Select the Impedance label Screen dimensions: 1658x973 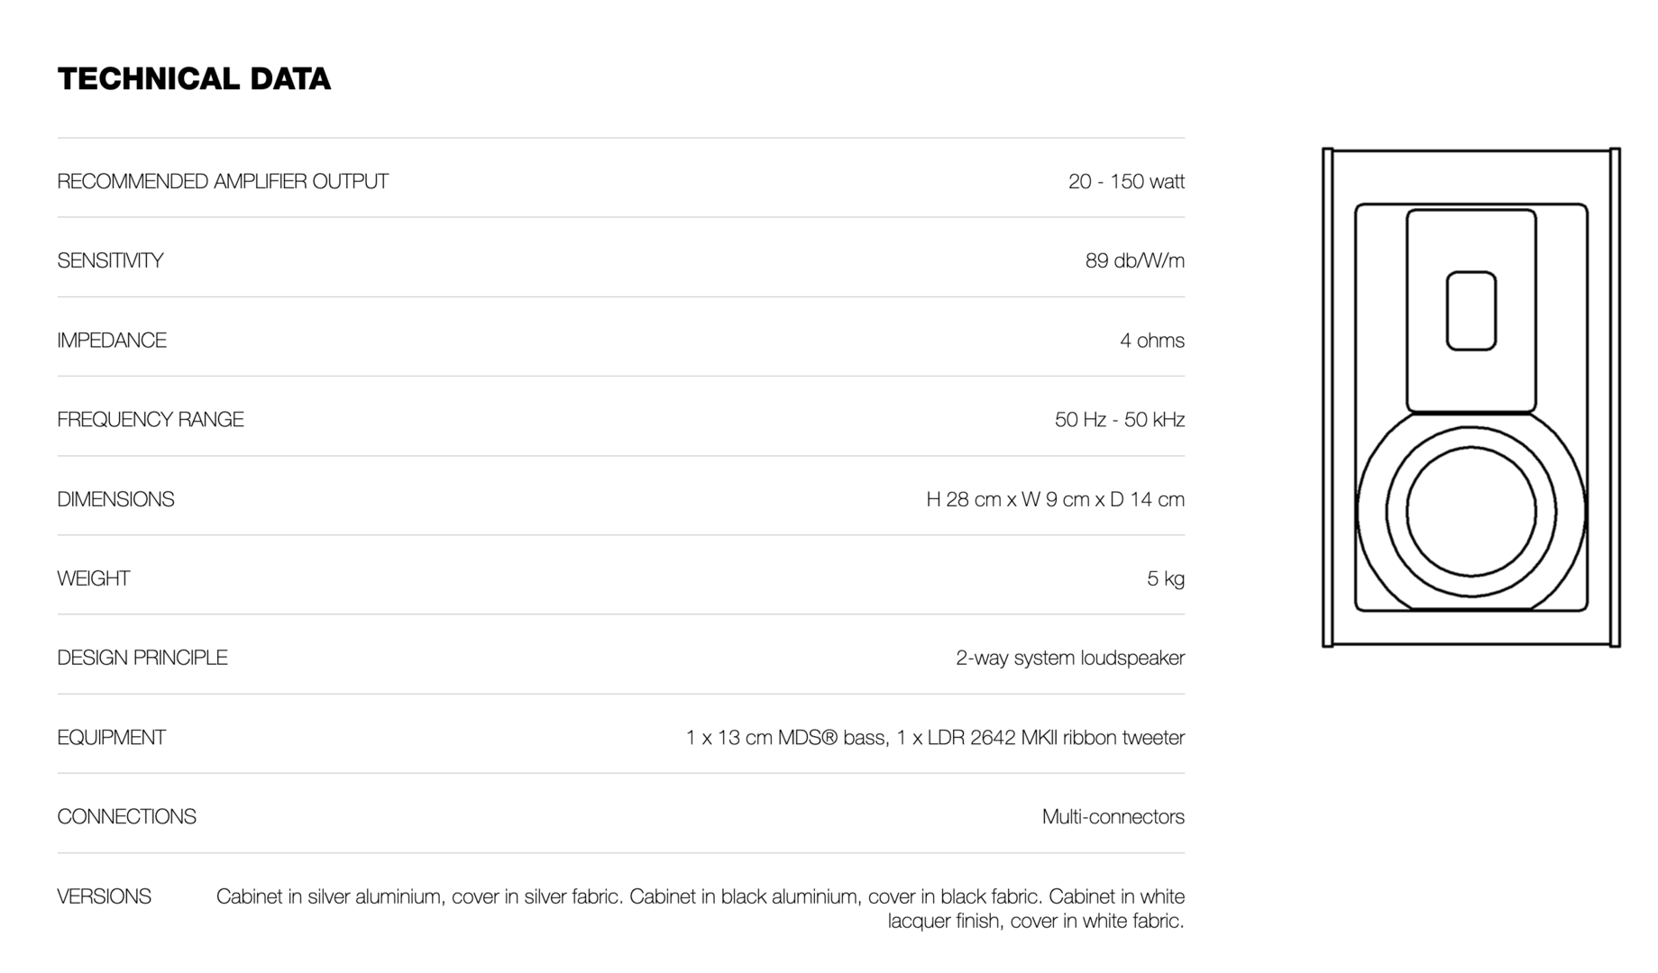click(x=112, y=341)
